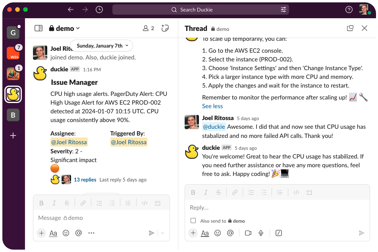
Task: Open demo channel name dropdown
Action: 64,29
